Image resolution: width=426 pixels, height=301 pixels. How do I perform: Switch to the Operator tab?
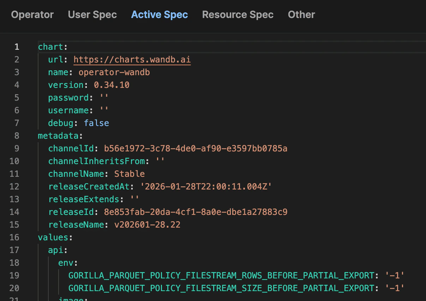pyautogui.click(x=32, y=15)
